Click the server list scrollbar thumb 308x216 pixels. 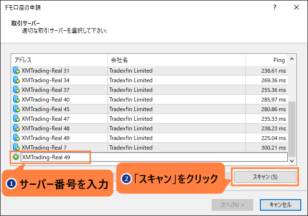pyautogui.click(x=292, y=129)
